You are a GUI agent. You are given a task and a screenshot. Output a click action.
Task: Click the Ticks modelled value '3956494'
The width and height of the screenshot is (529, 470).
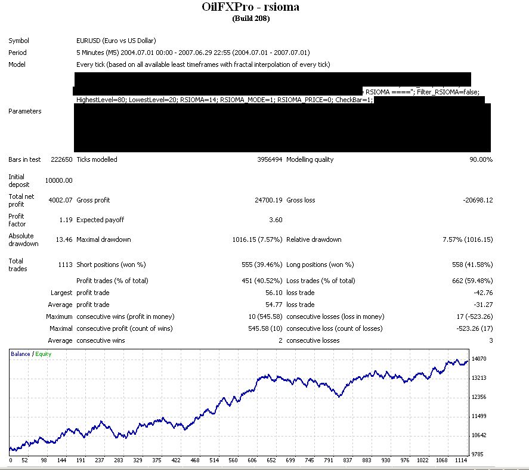pos(270,159)
